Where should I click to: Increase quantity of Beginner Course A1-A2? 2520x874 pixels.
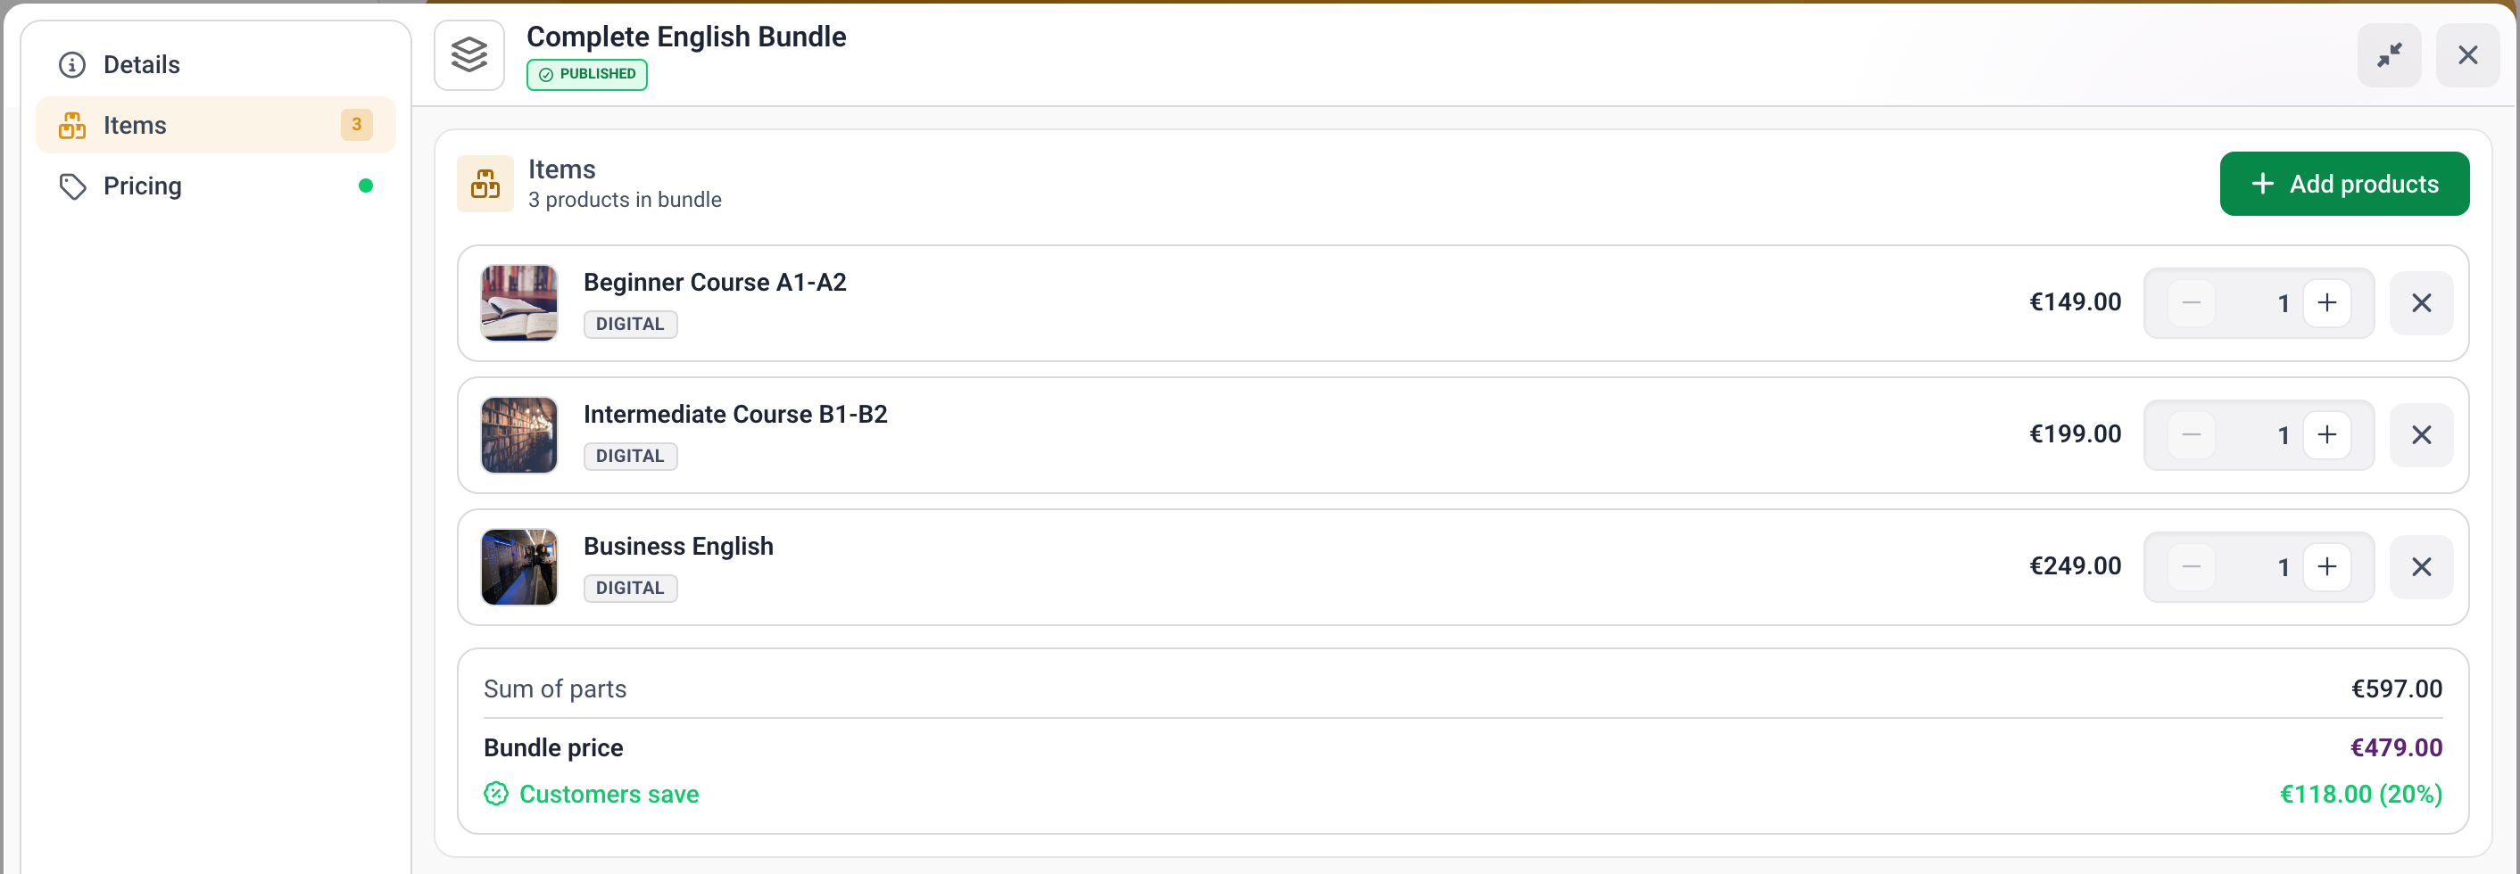[x=2326, y=303]
